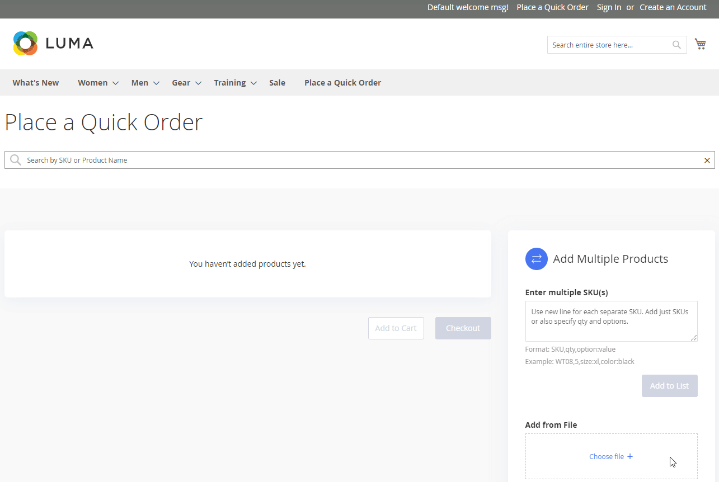Click the Add to List button
Image resolution: width=719 pixels, height=482 pixels.
(x=670, y=386)
